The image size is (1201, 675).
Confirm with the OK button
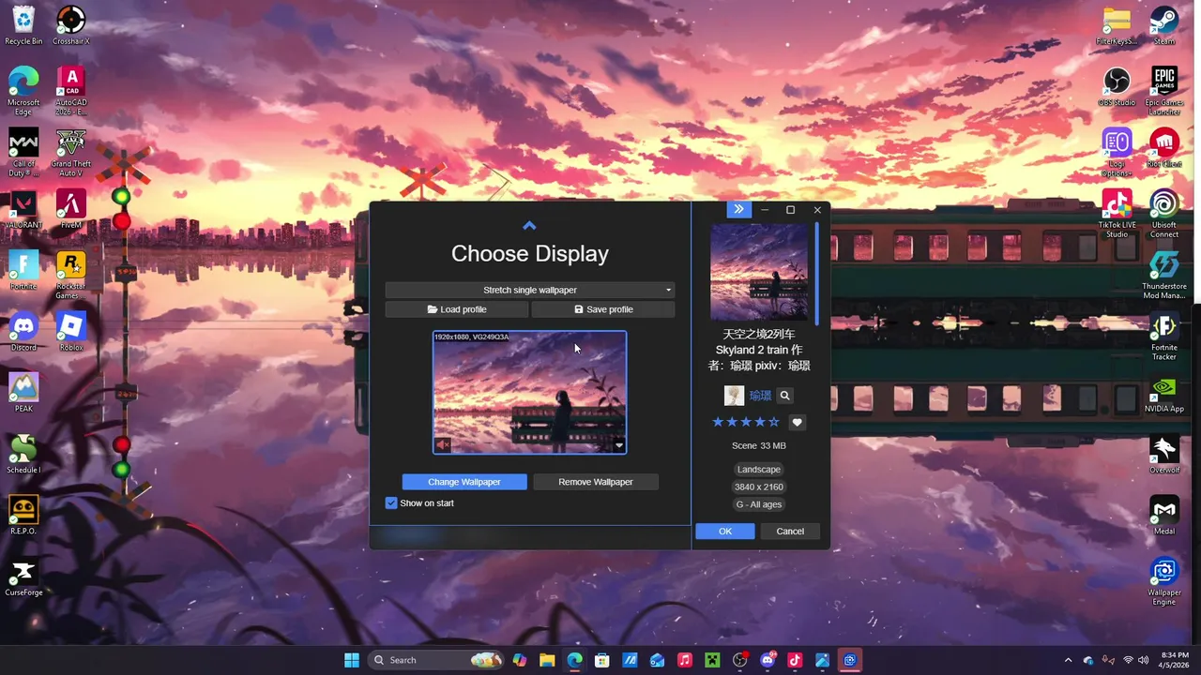click(x=725, y=532)
